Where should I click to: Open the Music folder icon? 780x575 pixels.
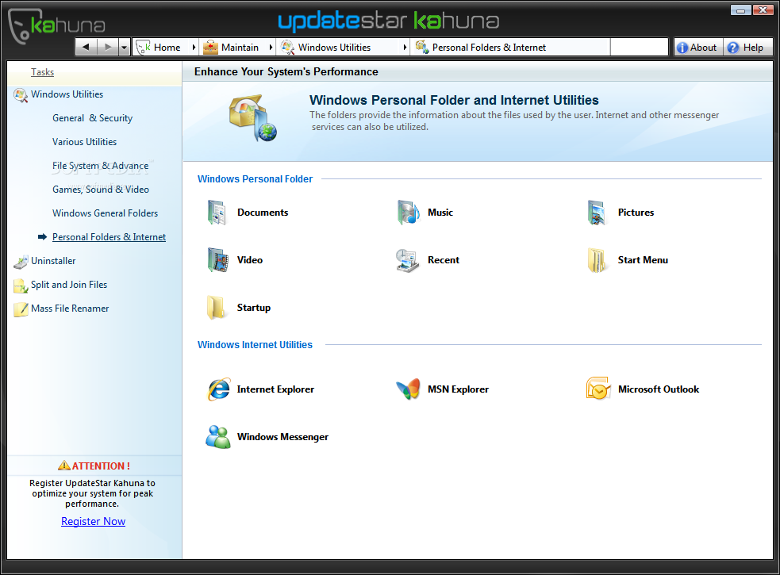tap(408, 213)
